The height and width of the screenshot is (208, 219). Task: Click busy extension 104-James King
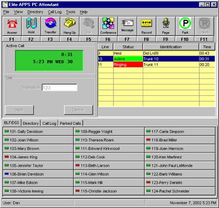[38, 157]
